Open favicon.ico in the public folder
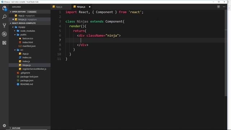This screenshot has height=130, width=231. pyautogui.click(x=28, y=39)
